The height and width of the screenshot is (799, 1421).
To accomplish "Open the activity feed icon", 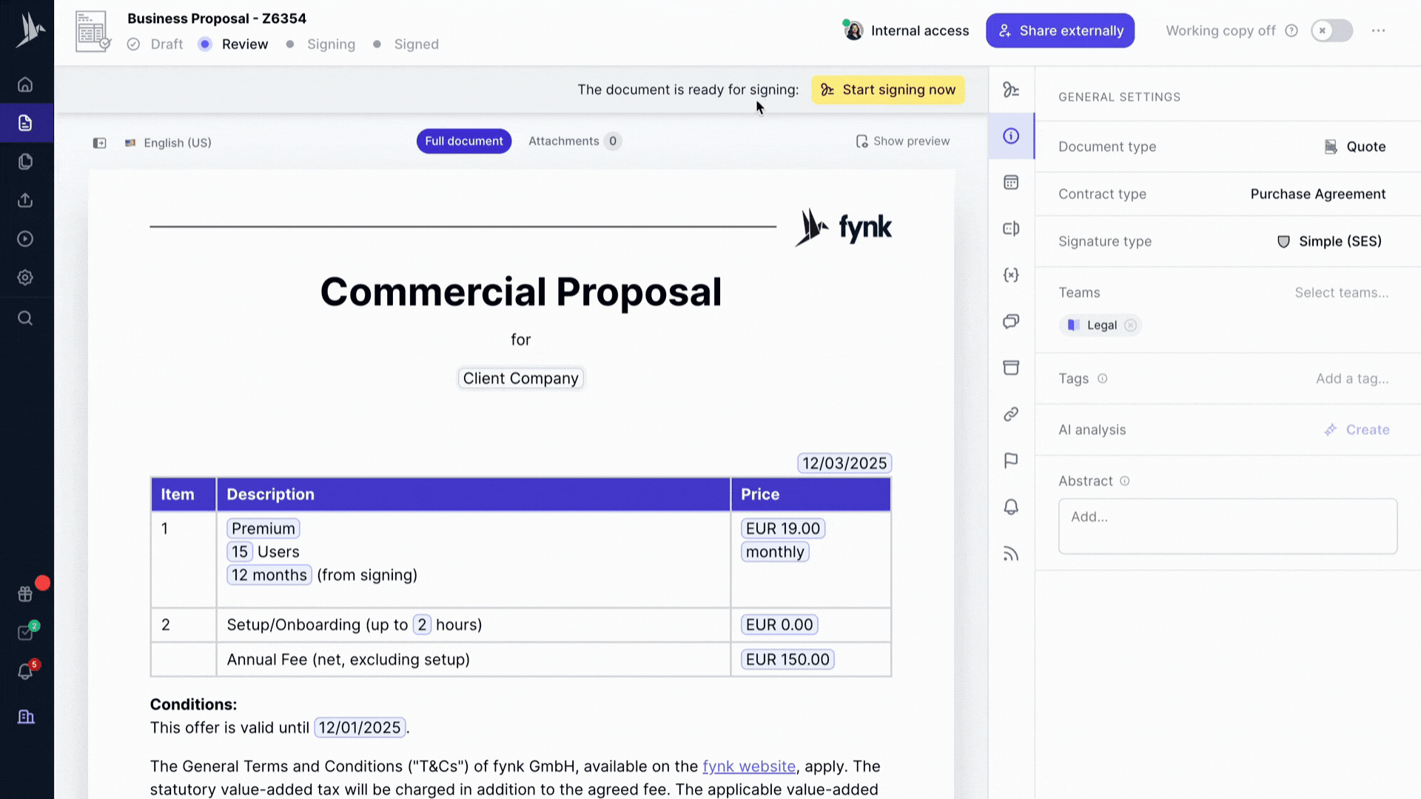I will (1011, 554).
